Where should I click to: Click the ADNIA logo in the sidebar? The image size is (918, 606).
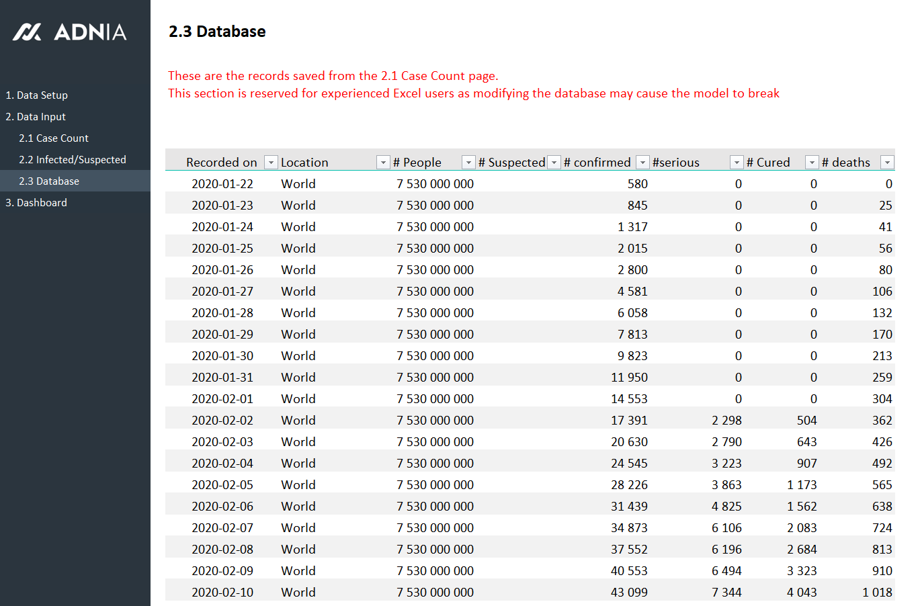[x=70, y=32]
